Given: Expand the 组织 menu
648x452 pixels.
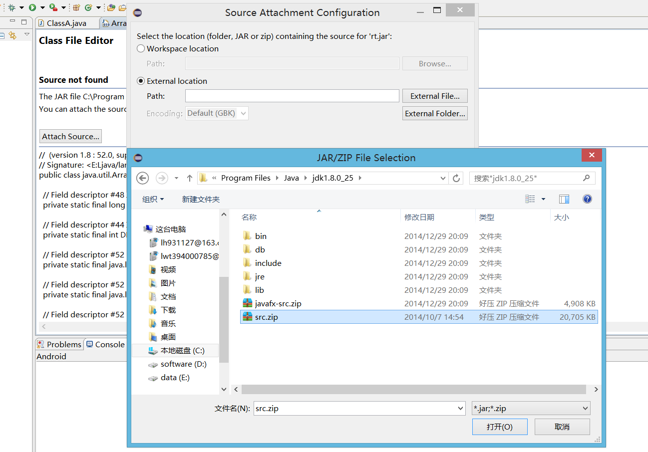Looking at the screenshot, I should coord(153,199).
